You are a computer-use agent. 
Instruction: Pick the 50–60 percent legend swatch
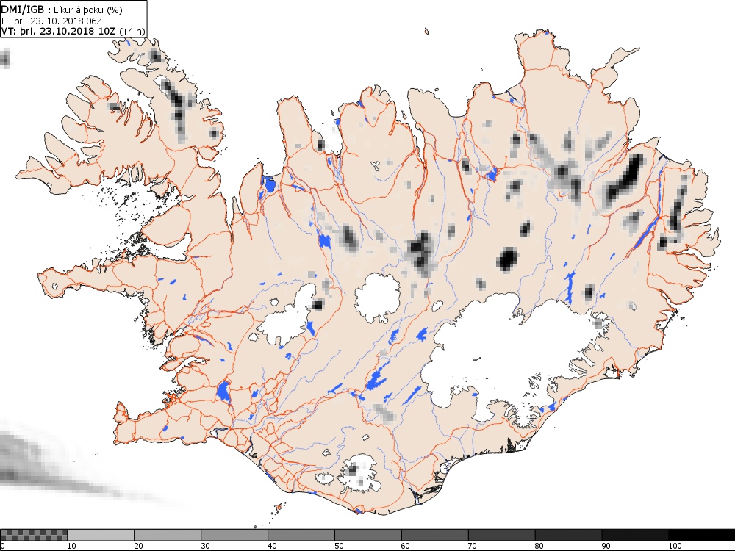click(368, 535)
